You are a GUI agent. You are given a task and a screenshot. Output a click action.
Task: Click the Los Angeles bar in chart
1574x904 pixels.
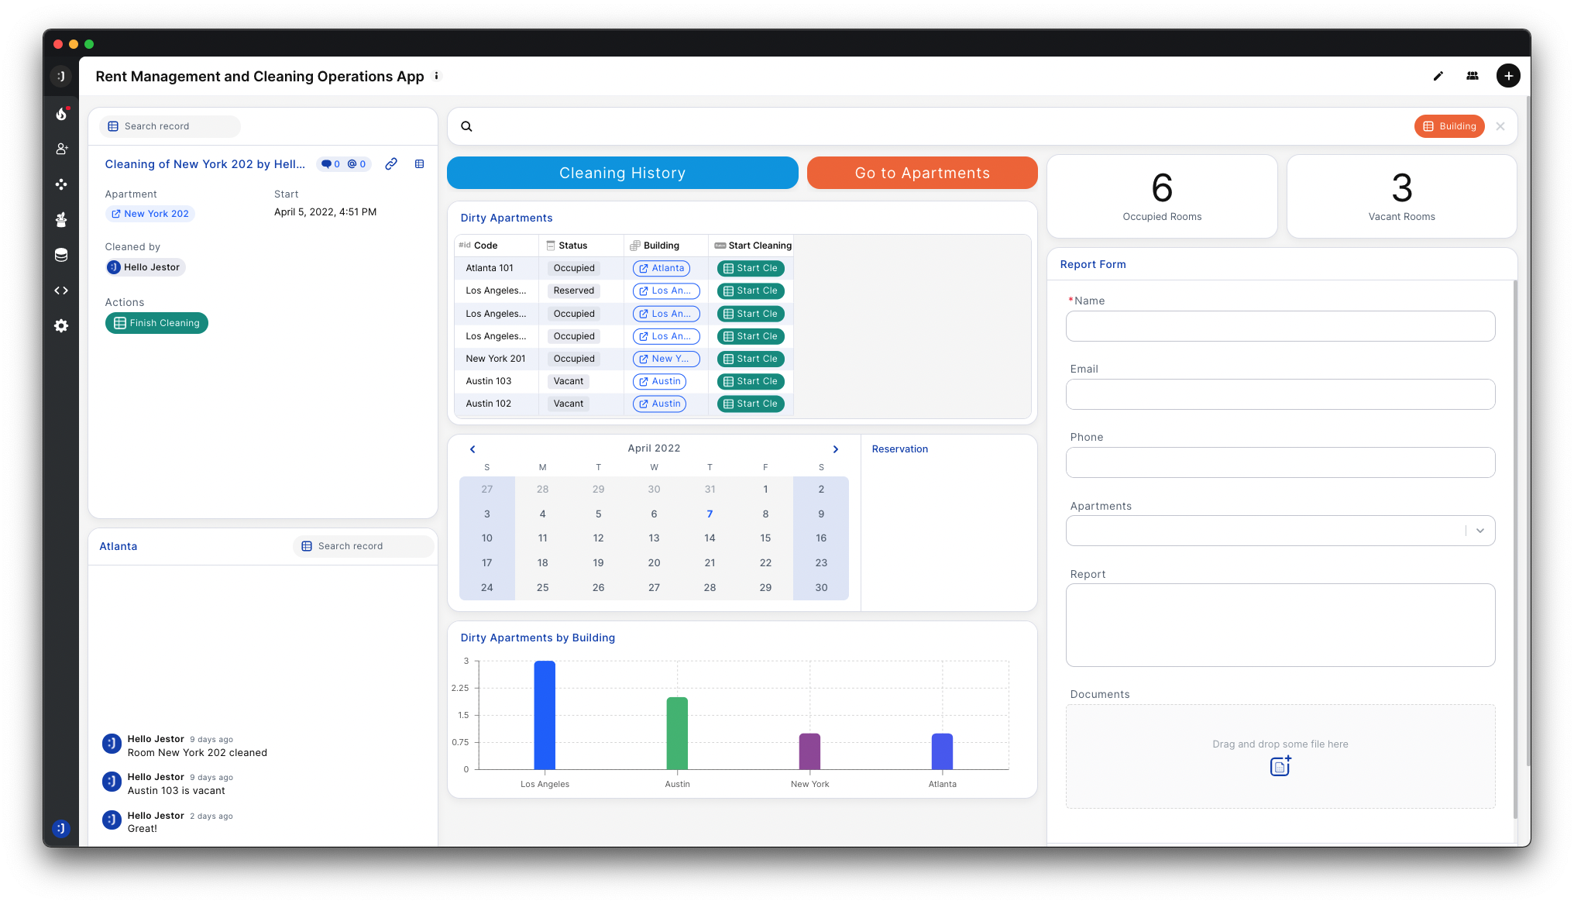(x=545, y=714)
